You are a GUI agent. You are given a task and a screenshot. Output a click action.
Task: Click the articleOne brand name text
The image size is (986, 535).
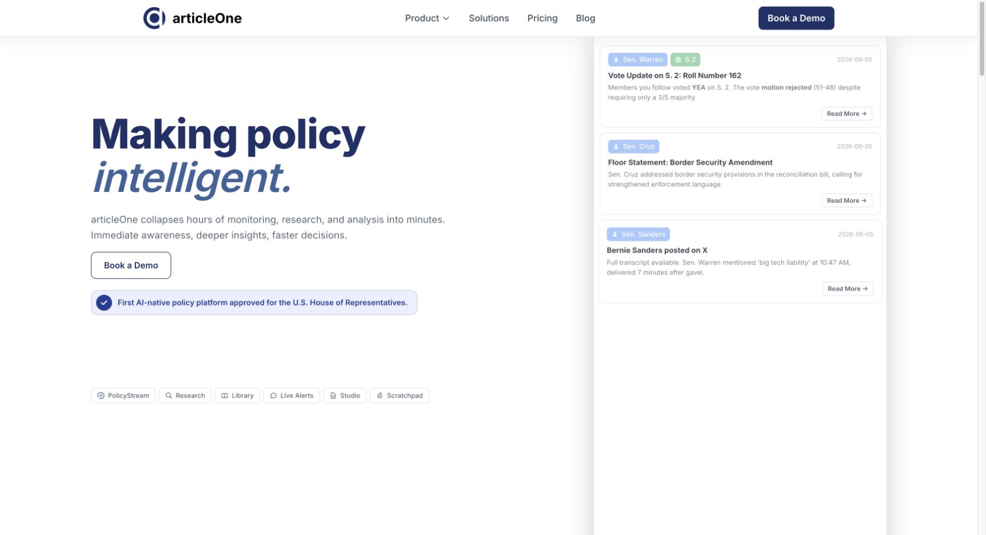[207, 18]
